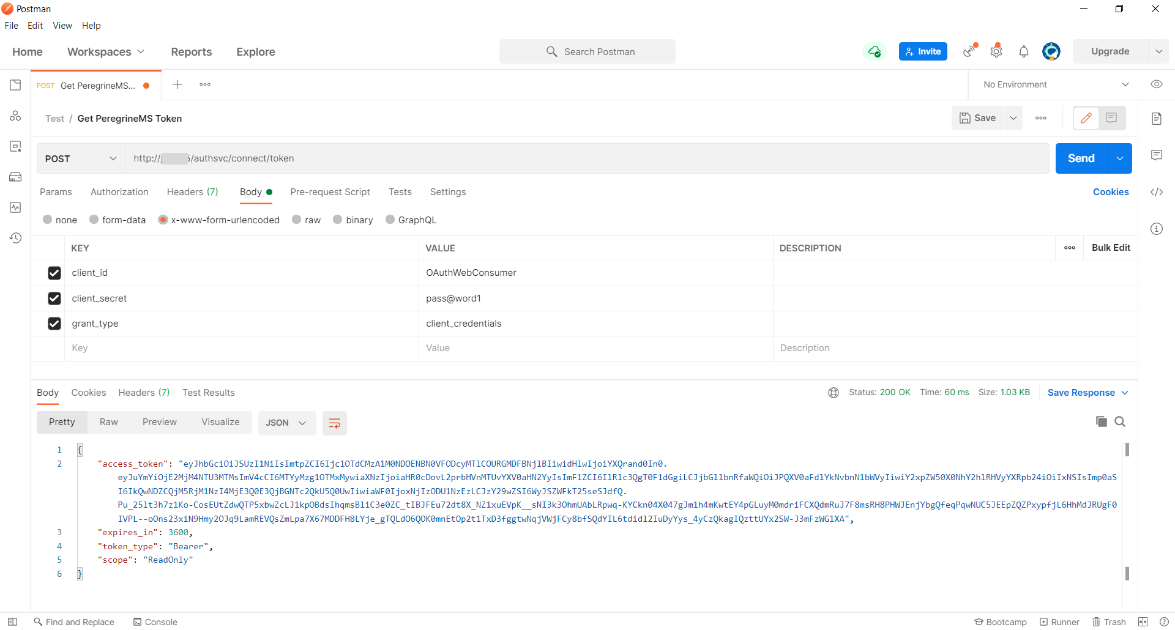The width and height of the screenshot is (1175, 630).
Task: Open the user profile avatar
Action: tap(1051, 51)
